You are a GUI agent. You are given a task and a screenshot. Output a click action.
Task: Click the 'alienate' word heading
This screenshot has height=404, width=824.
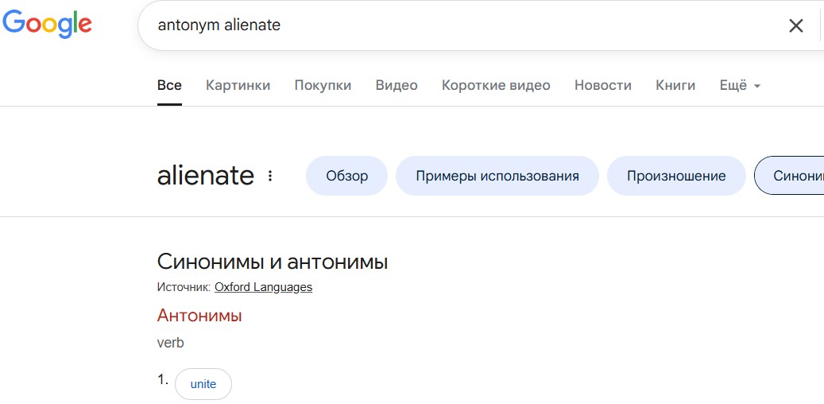coord(206,176)
